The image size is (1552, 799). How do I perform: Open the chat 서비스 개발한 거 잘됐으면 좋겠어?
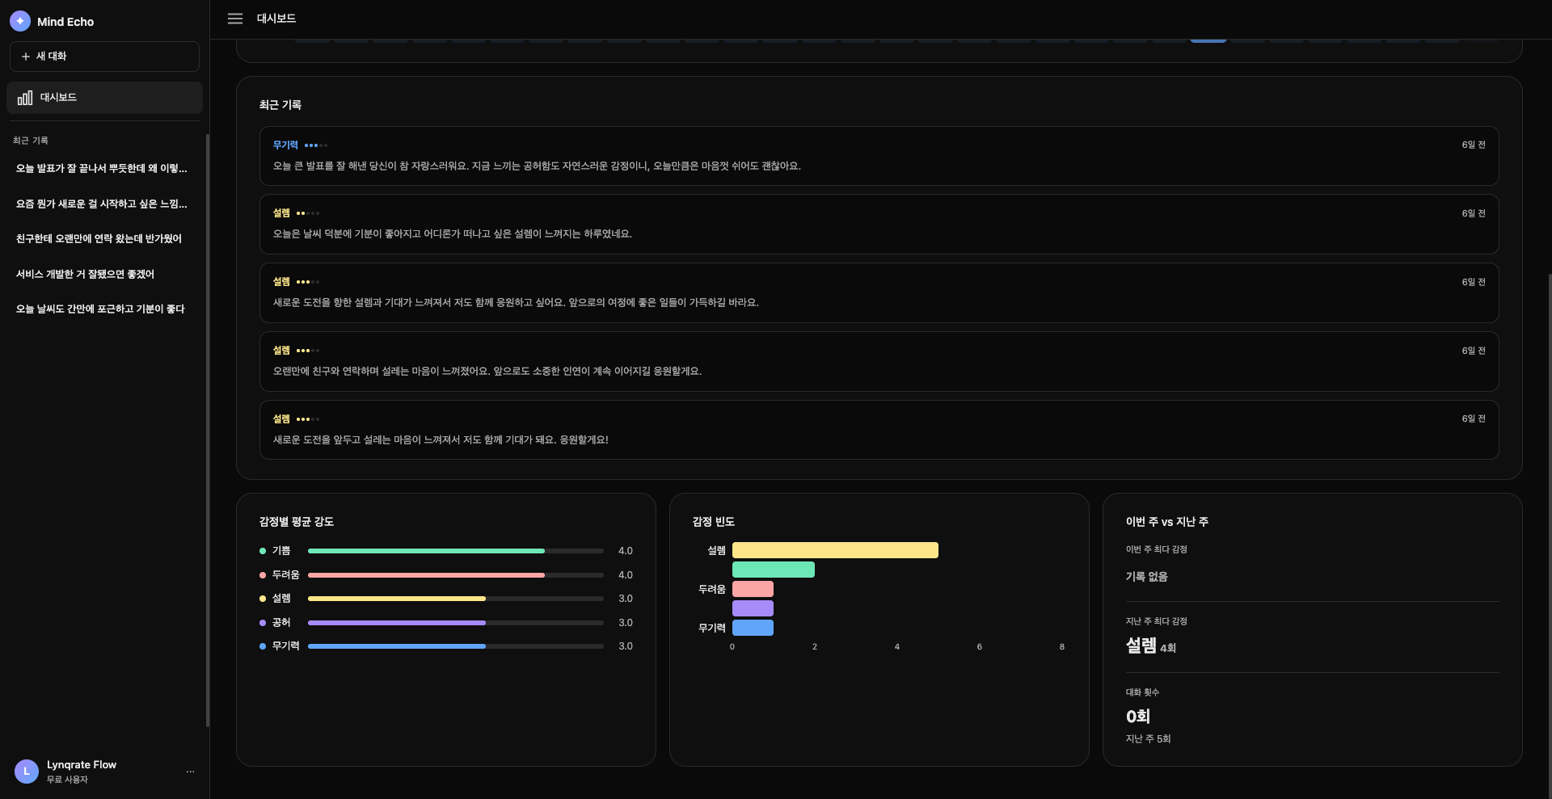85,274
